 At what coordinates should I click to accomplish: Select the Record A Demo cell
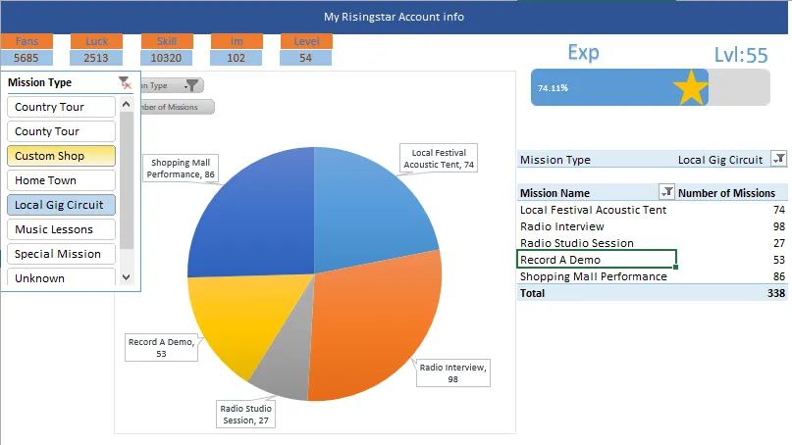[597, 260]
